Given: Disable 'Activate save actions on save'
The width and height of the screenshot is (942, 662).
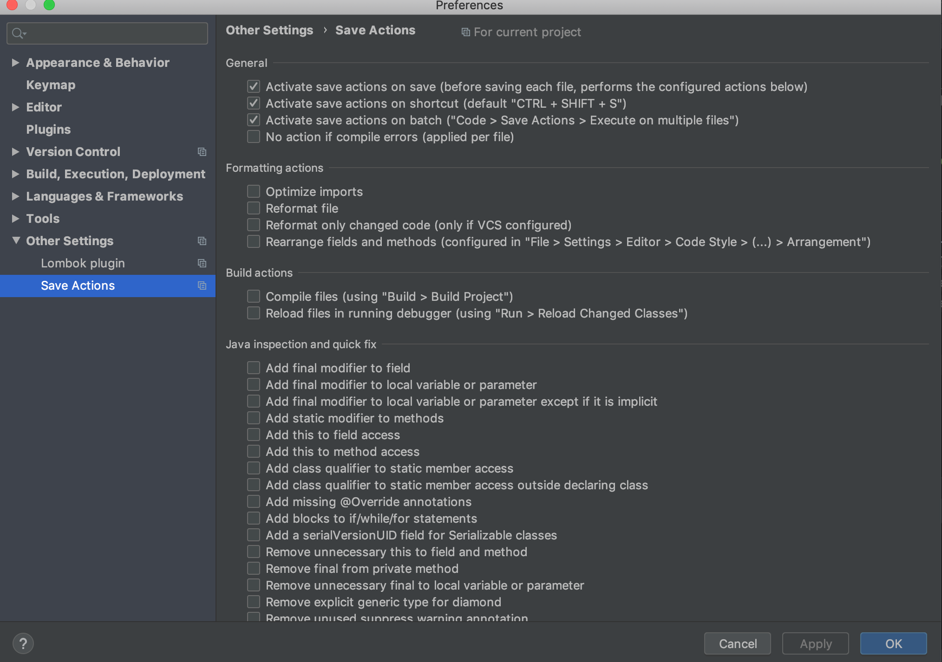Looking at the screenshot, I should [x=253, y=86].
